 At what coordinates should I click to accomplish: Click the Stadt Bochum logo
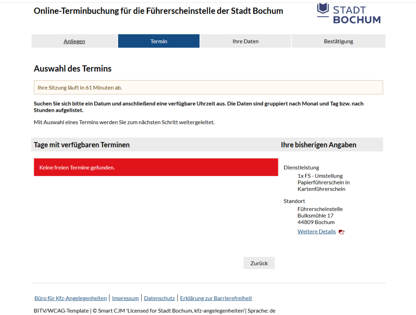pos(349,13)
